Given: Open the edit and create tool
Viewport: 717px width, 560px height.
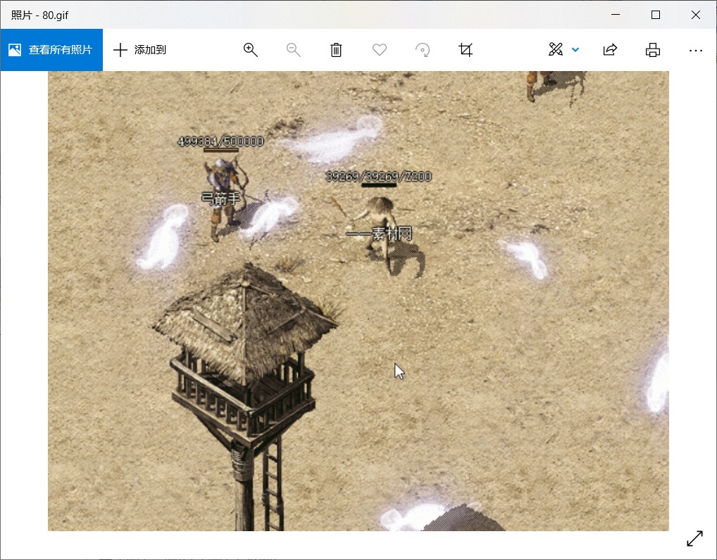Looking at the screenshot, I should (x=556, y=49).
